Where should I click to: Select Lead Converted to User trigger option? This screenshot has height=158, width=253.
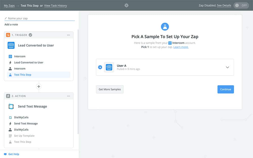[x=29, y=62]
